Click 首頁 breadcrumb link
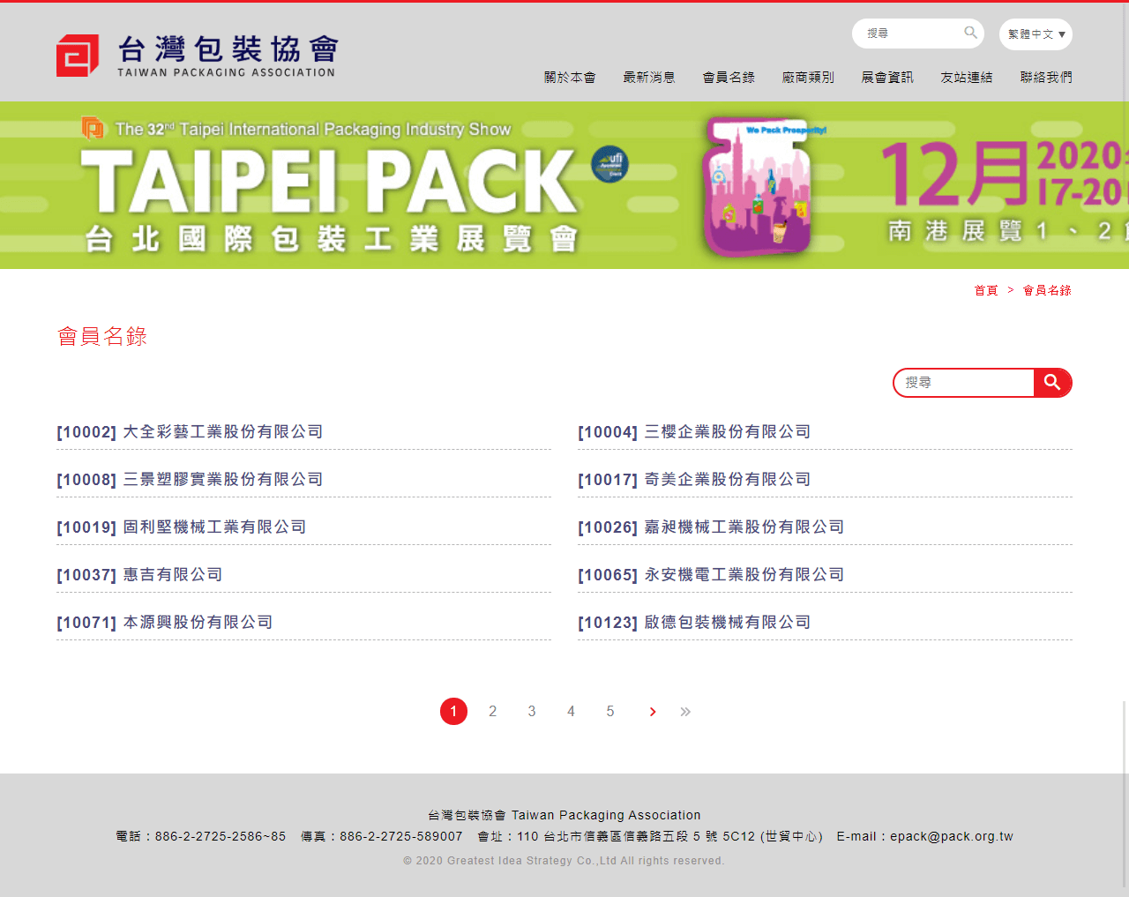 986,290
